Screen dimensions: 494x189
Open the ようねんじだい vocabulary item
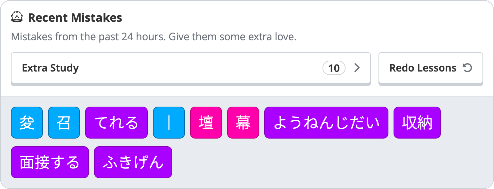pos(326,123)
